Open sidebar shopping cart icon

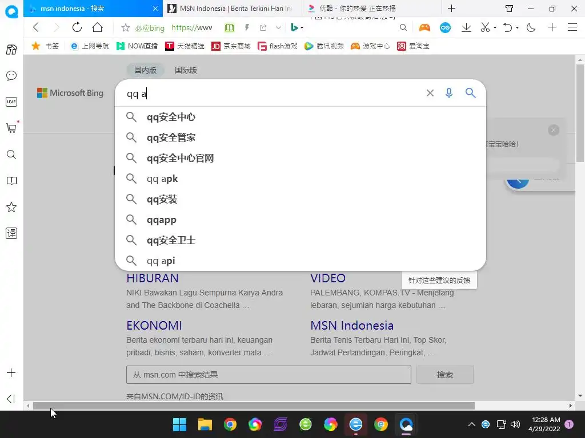click(11, 128)
